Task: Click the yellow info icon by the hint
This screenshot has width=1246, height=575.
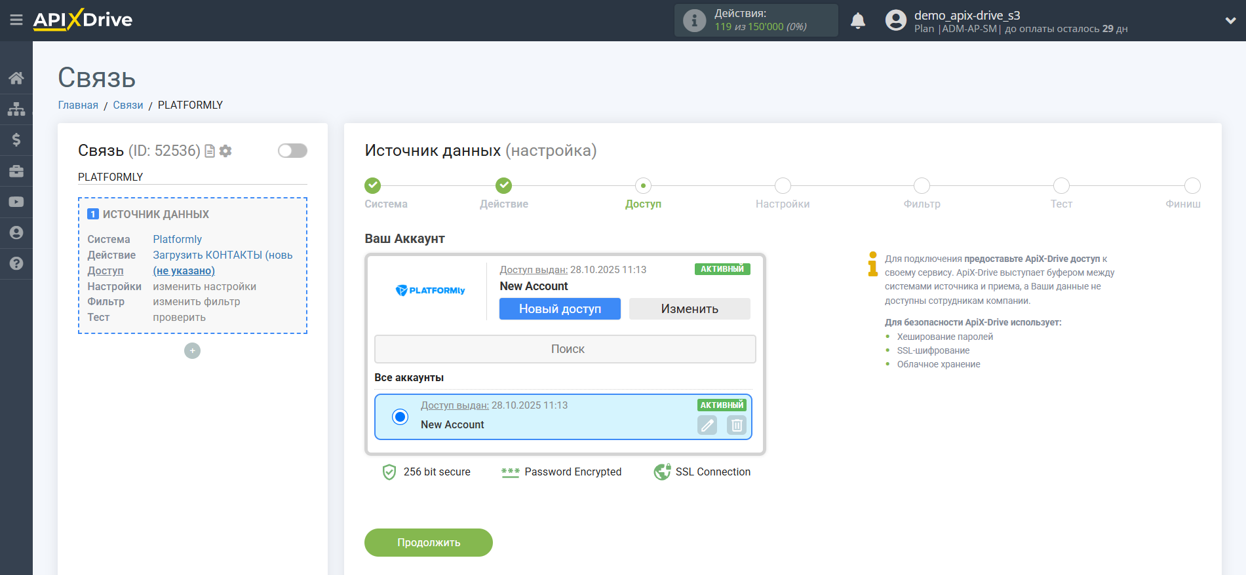Action: (x=872, y=263)
